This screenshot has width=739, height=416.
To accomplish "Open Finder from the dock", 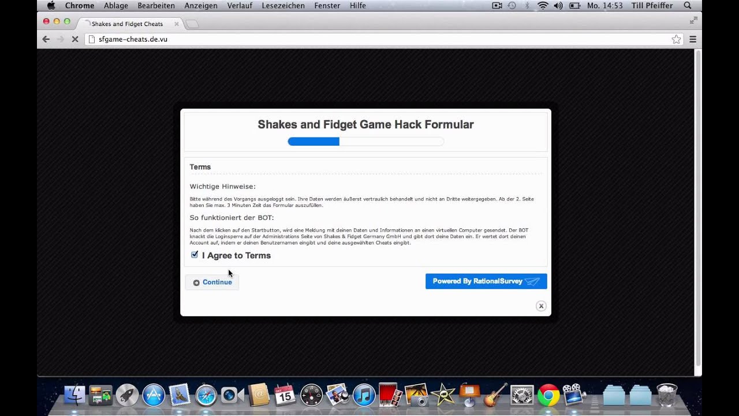I will [74, 395].
